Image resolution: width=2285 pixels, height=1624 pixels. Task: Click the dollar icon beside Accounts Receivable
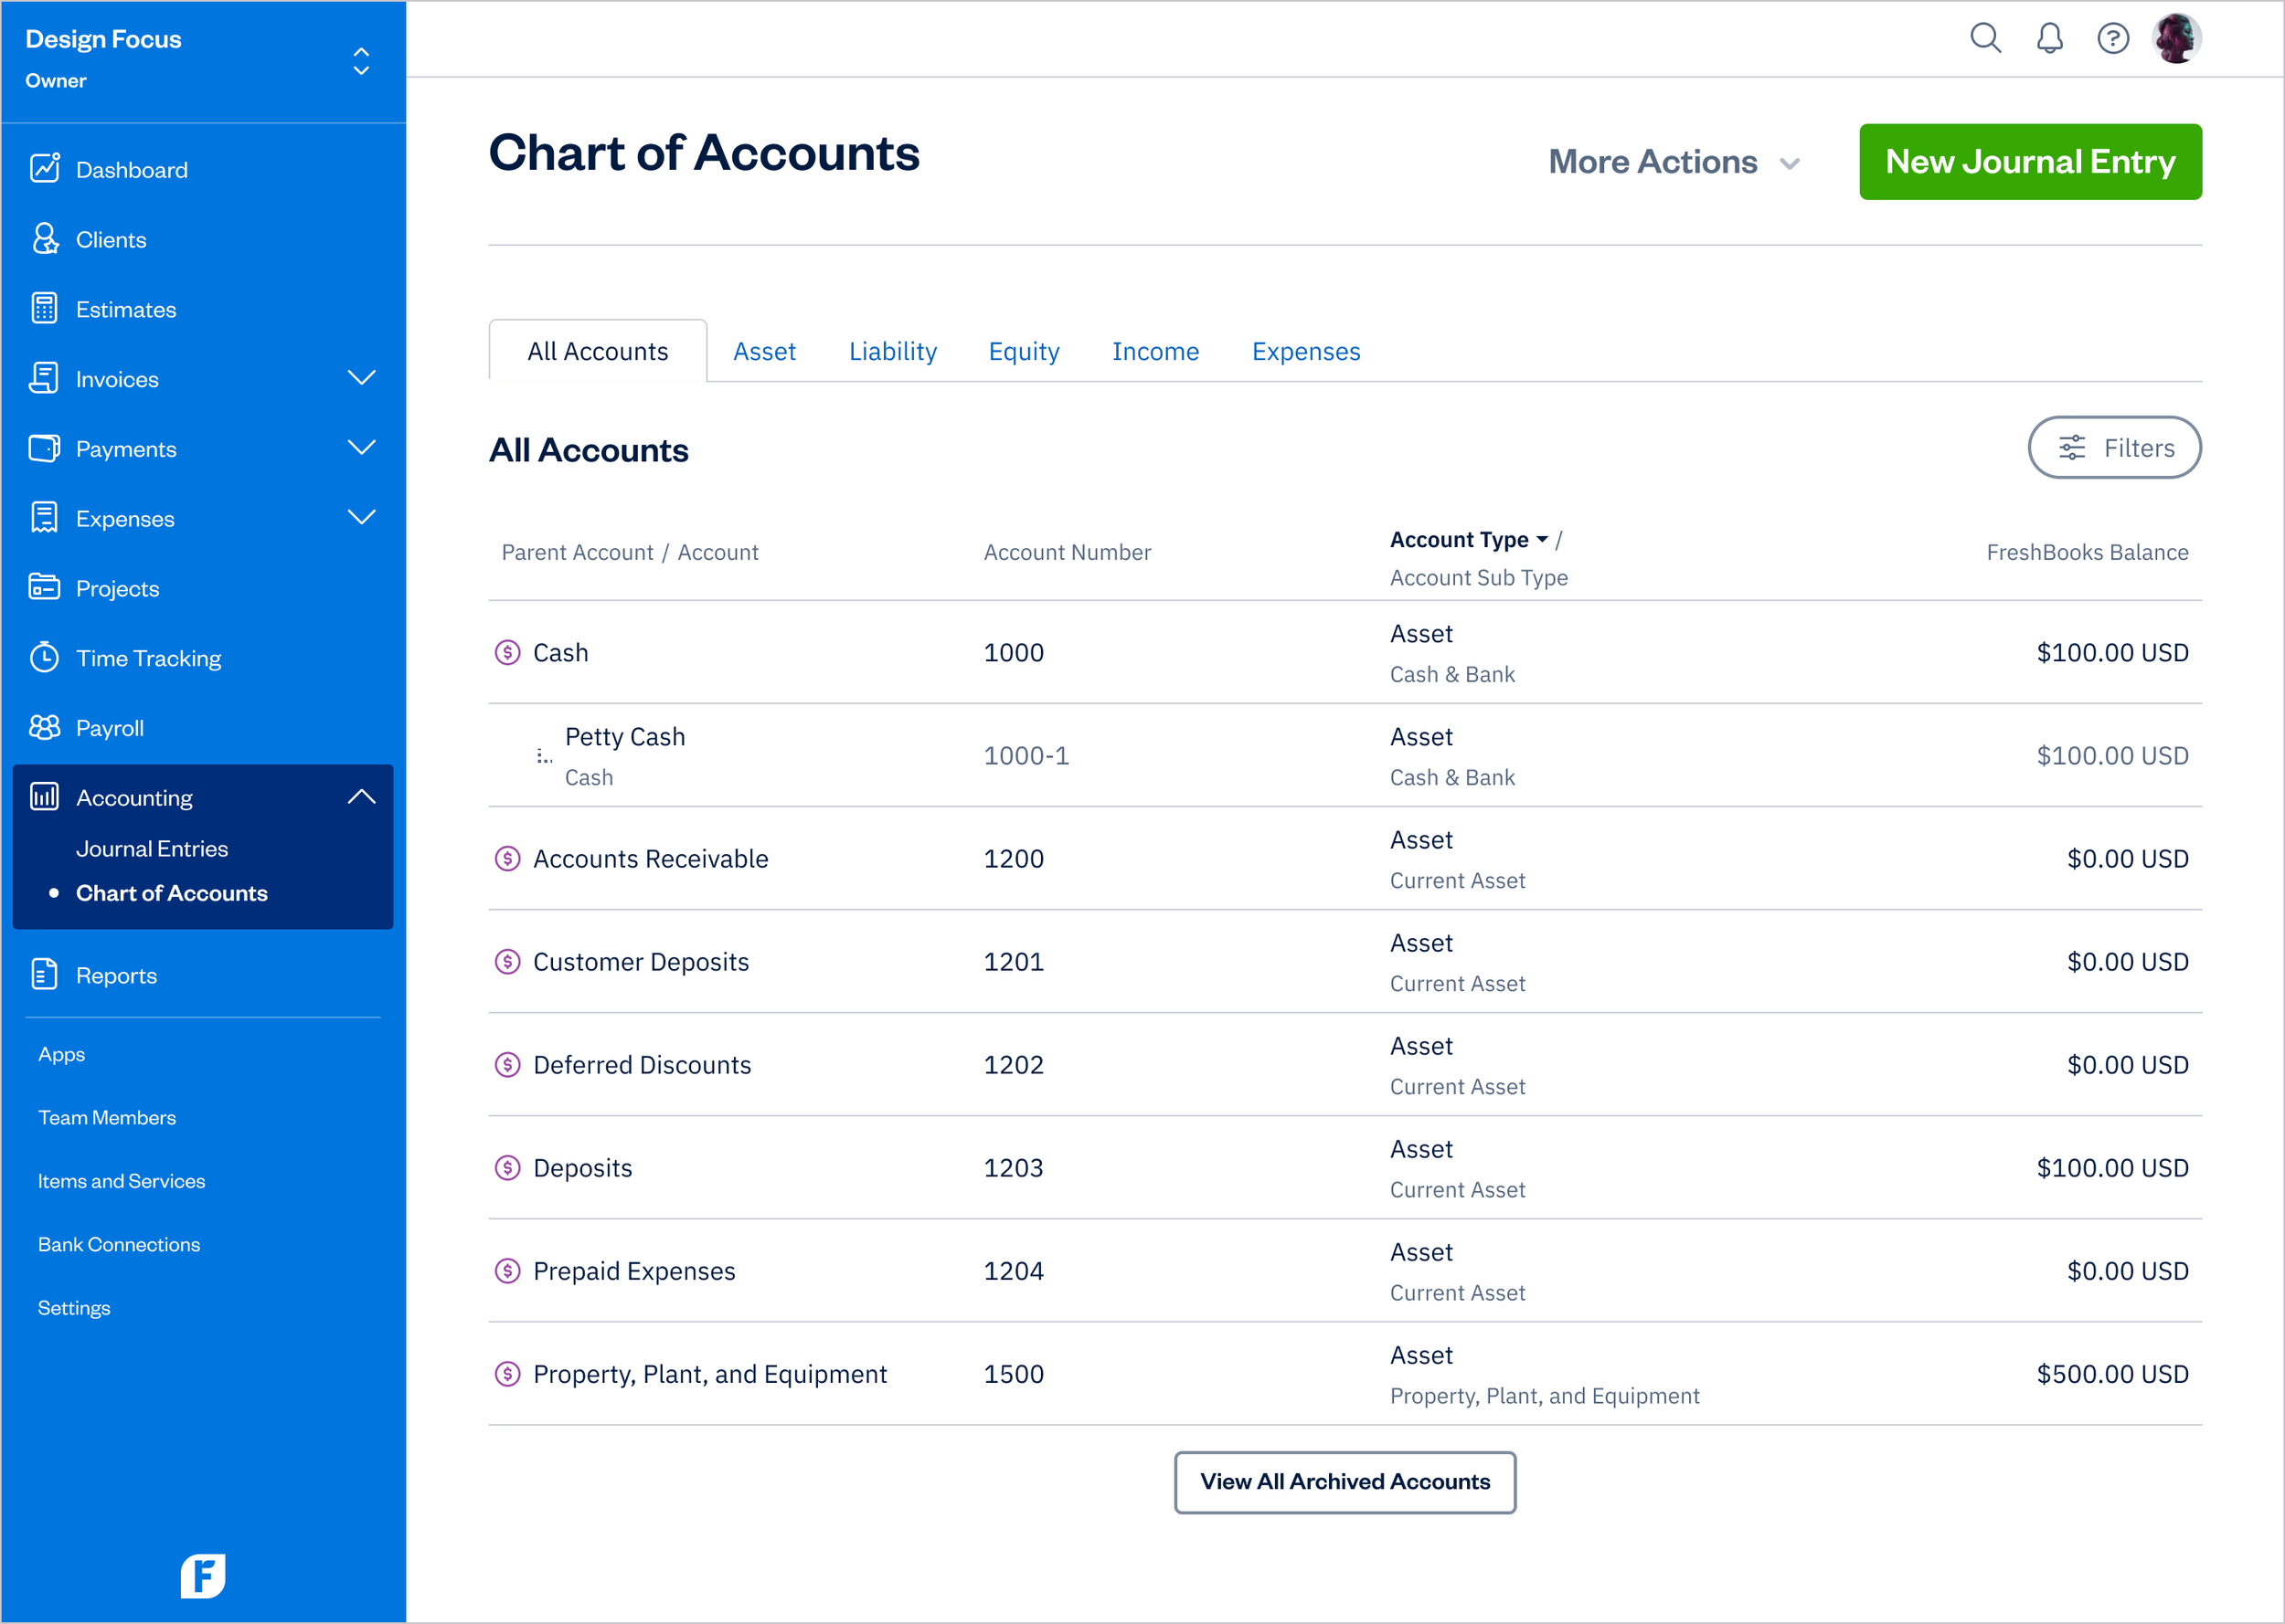[507, 858]
